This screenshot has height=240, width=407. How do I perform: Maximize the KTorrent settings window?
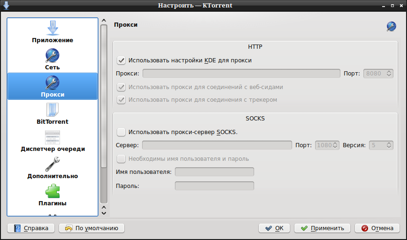[x=392, y=6]
